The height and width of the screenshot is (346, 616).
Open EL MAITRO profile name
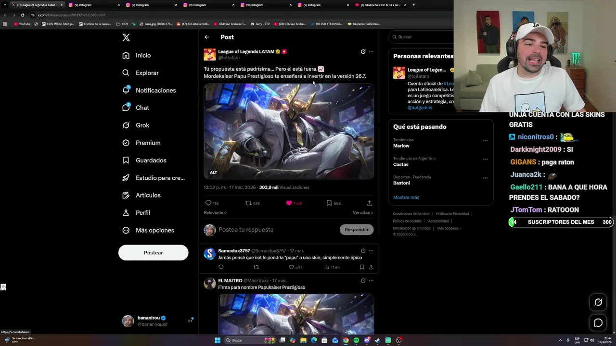[x=230, y=281]
